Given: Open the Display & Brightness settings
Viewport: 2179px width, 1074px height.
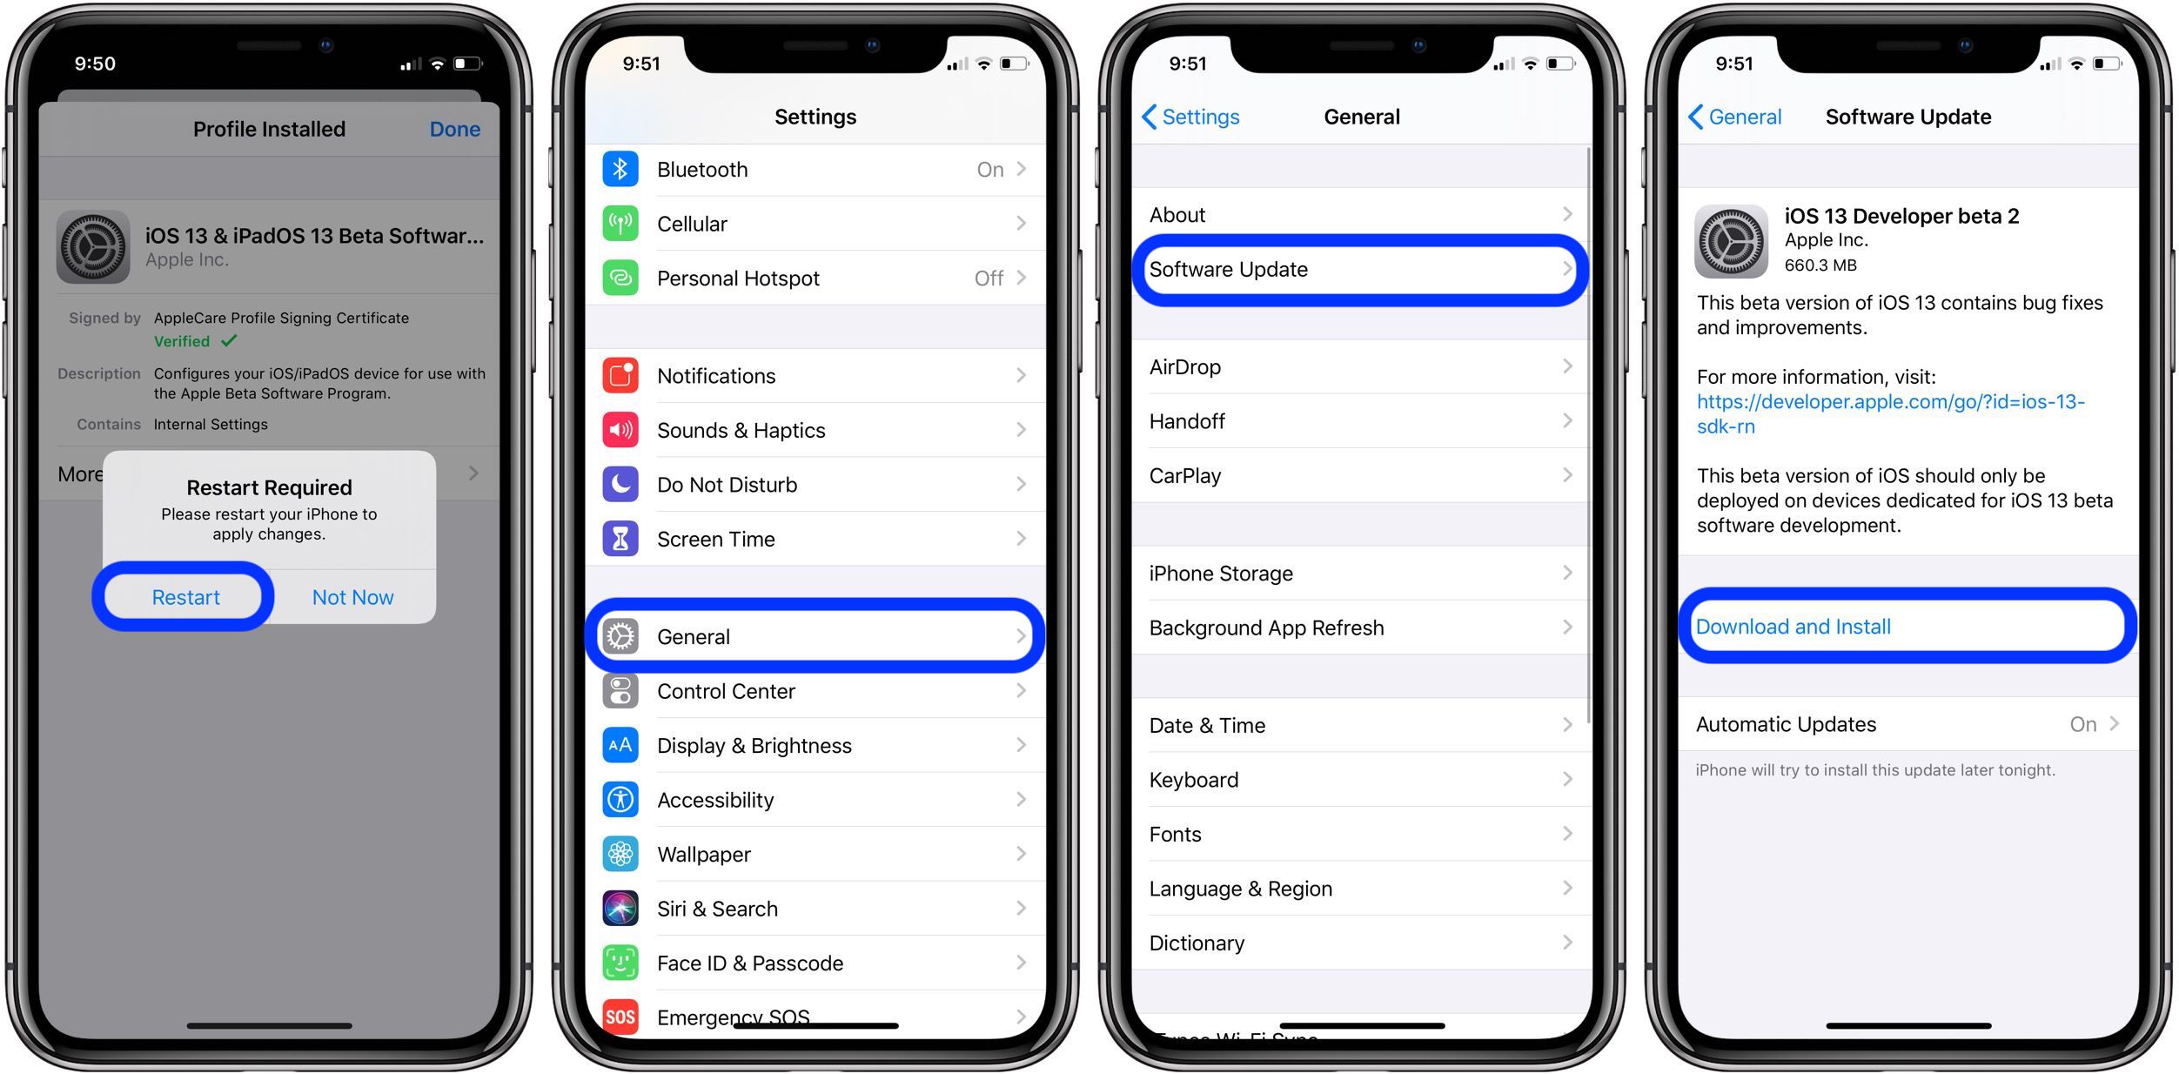Looking at the screenshot, I should point(817,746).
